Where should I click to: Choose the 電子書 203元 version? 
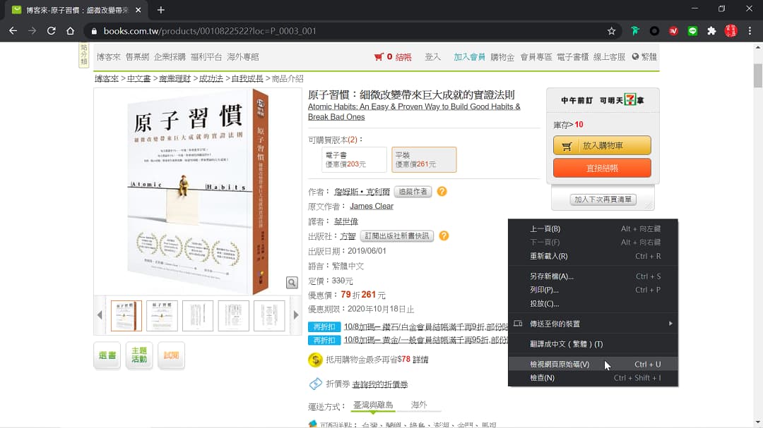(354, 159)
